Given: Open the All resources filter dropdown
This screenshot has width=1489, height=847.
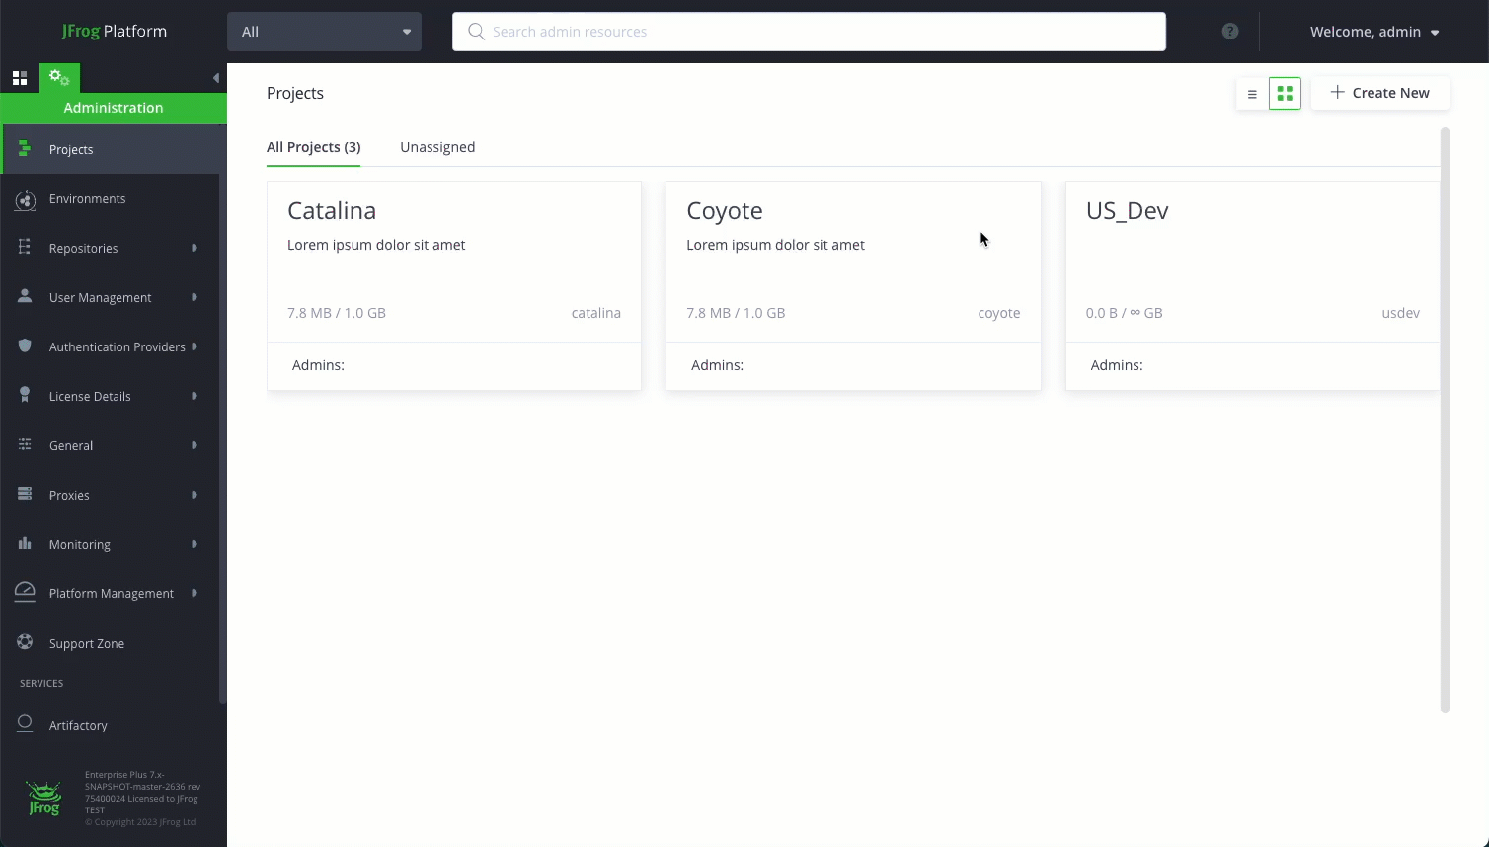Looking at the screenshot, I should pos(324,31).
